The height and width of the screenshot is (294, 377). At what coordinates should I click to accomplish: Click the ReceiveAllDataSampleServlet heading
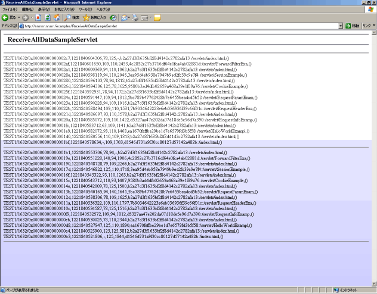[x=52, y=39]
